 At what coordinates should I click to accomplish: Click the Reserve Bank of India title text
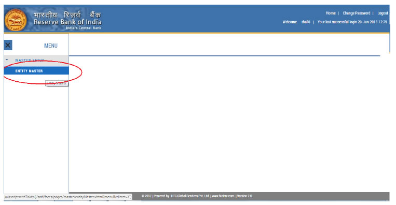coord(67,22)
